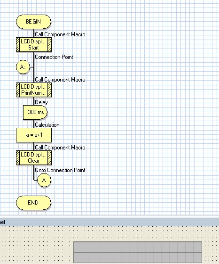
Task: Select the END terminator block
Action: 33,203
